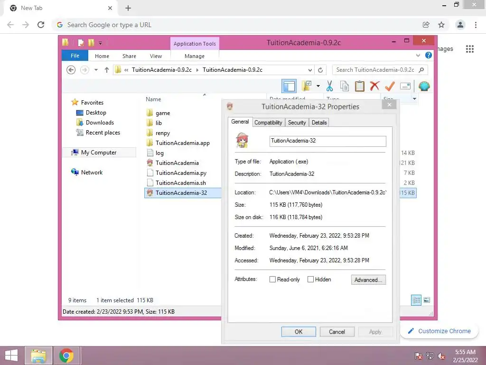486x365 pixels.
Task: Open the Size column filter dropdown
Action: pos(414,99)
